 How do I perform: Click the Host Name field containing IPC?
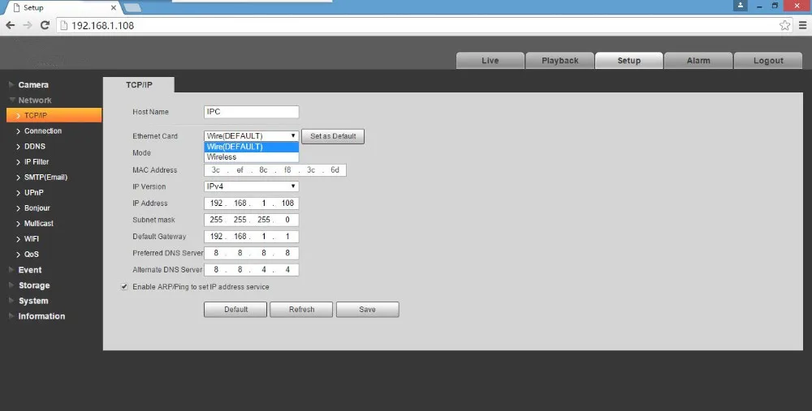click(251, 112)
